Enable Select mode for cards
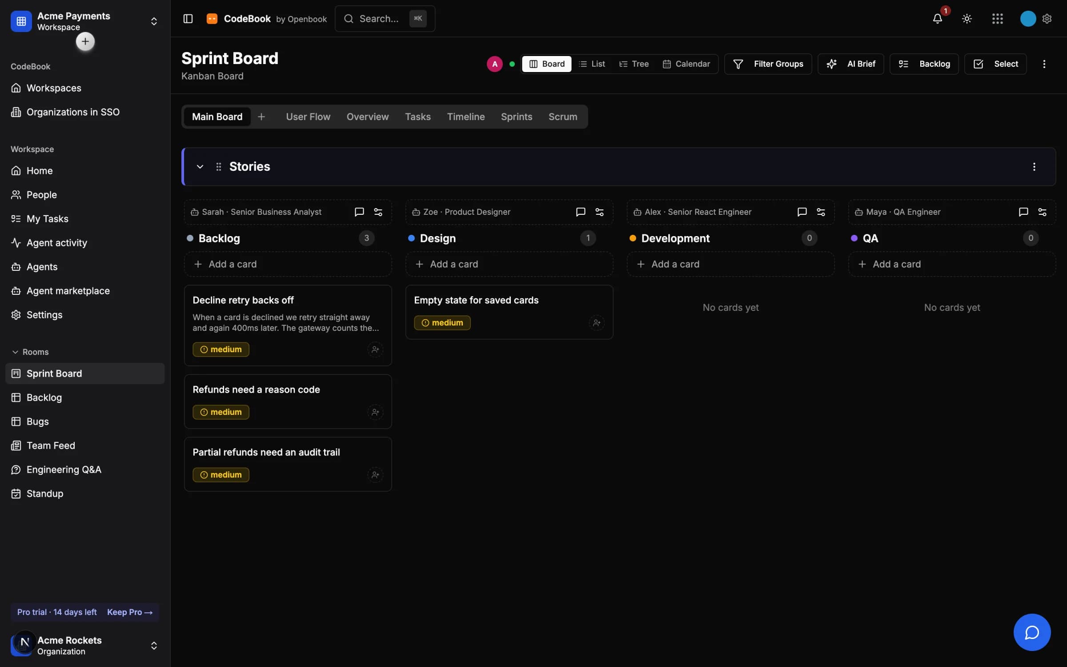Viewport: 1067px width, 667px height. point(995,64)
